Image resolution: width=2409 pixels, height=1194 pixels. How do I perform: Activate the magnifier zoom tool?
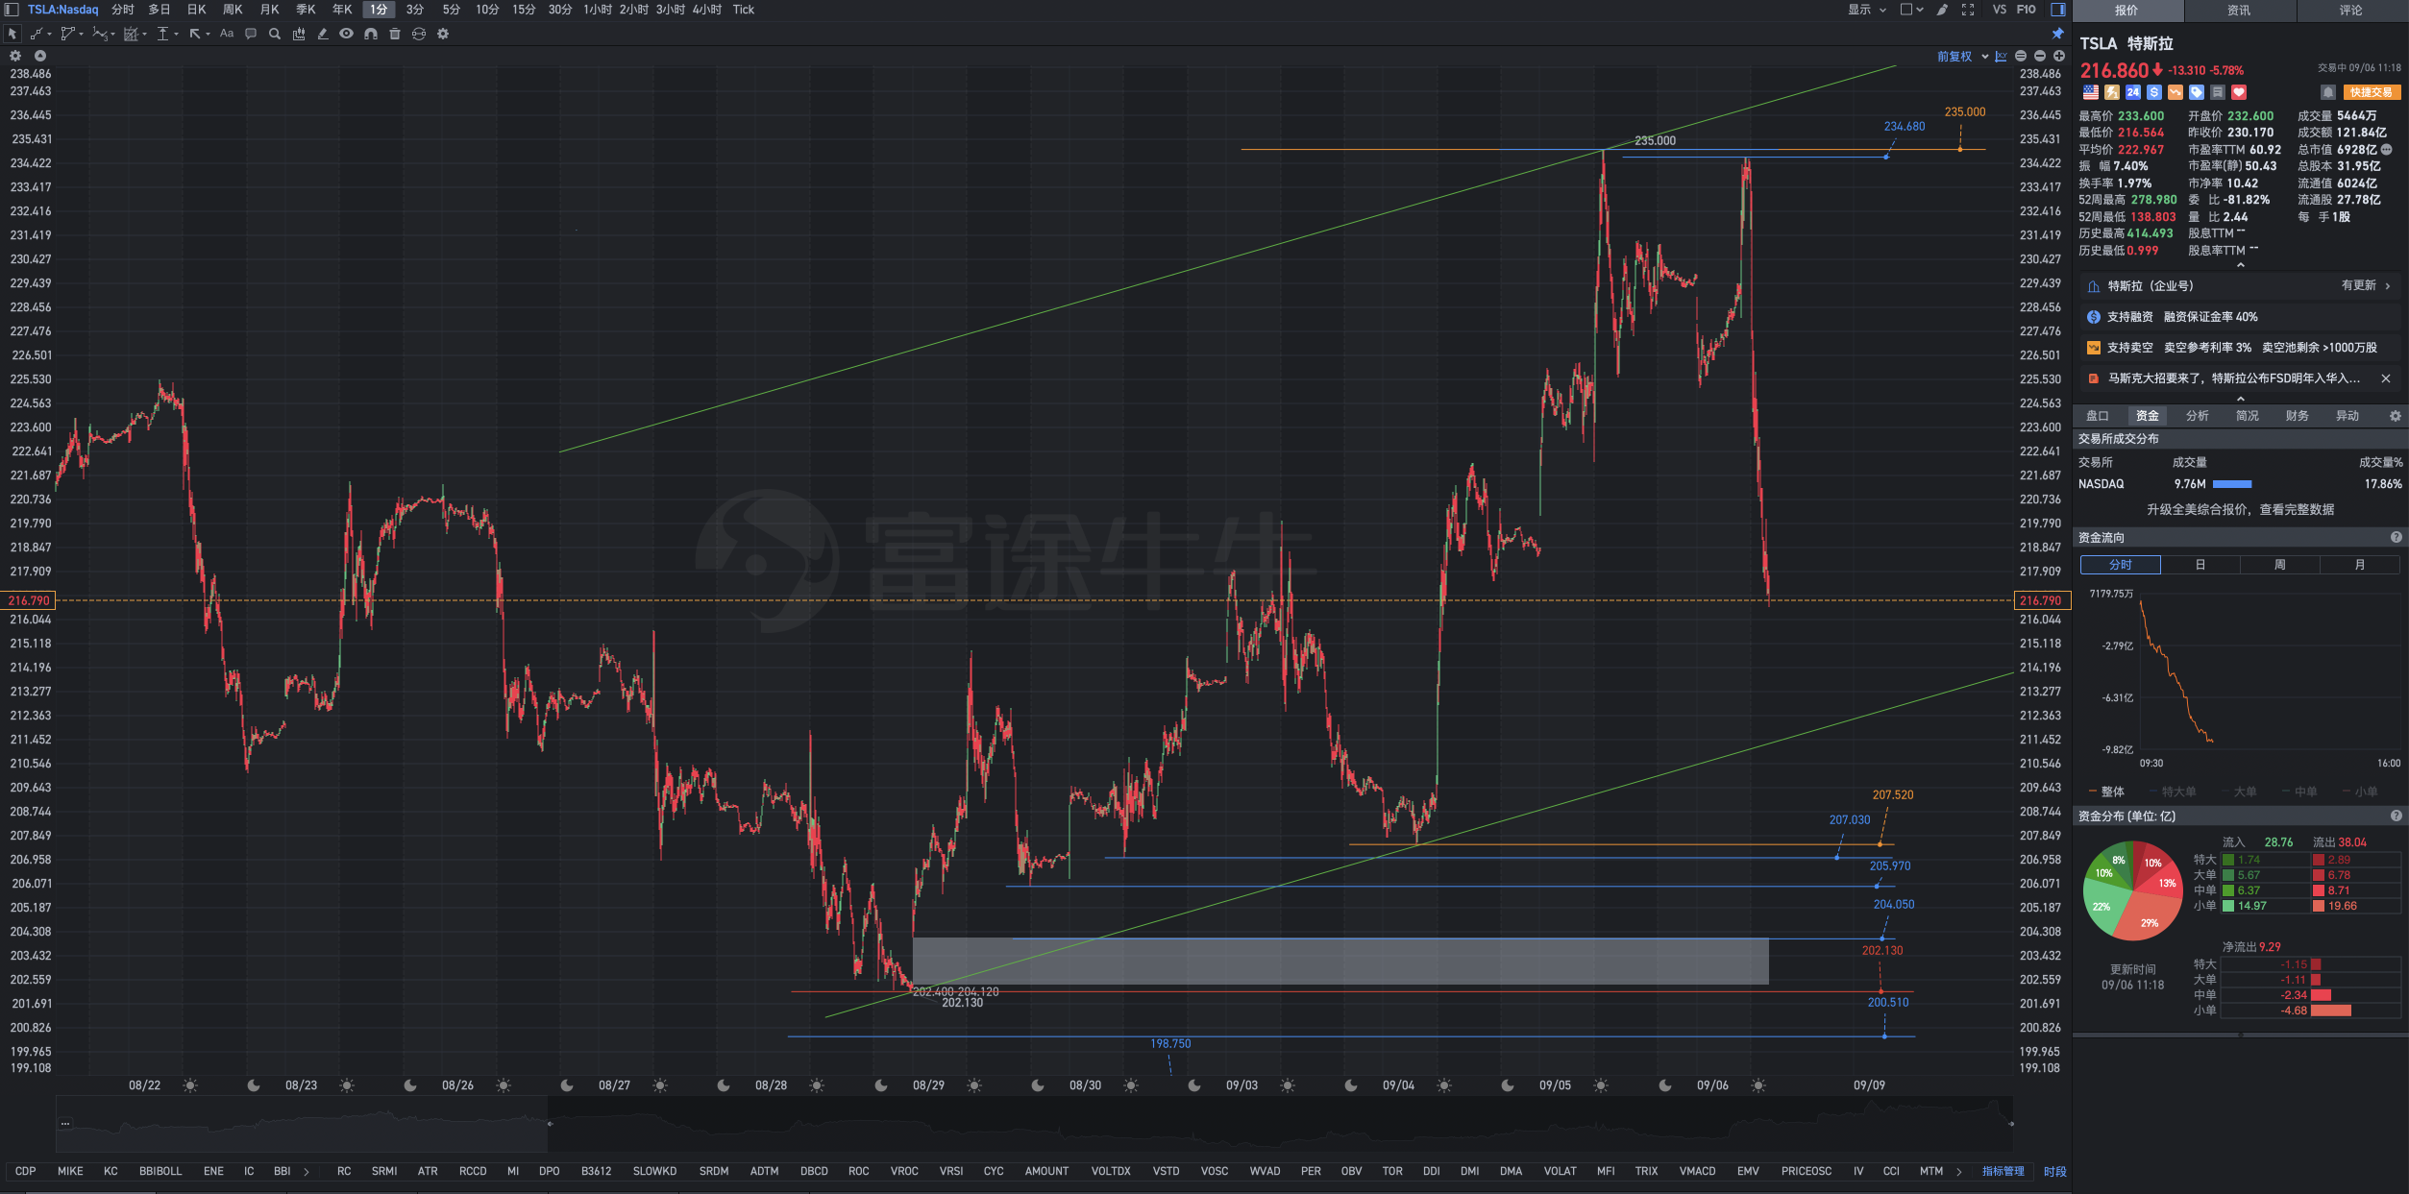(x=275, y=34)
